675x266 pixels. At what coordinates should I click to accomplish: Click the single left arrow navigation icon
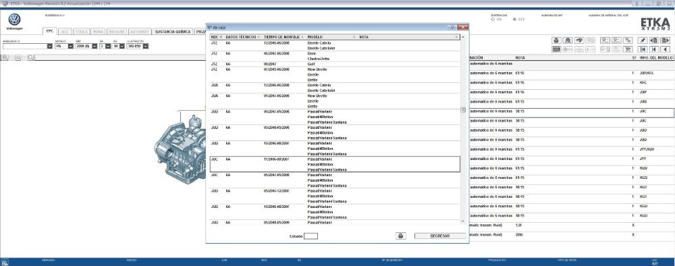(x=665, y=49)
